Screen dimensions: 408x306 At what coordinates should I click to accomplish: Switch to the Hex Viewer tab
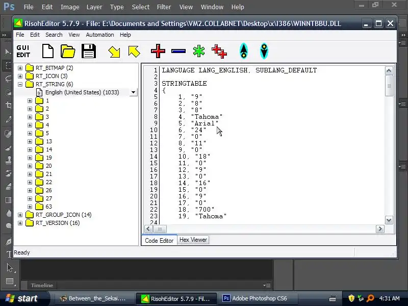[193, 240]
